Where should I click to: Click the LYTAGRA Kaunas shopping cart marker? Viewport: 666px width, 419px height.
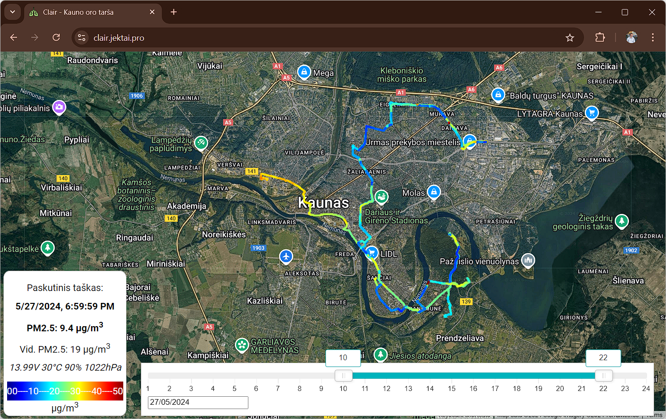point(592,113)
